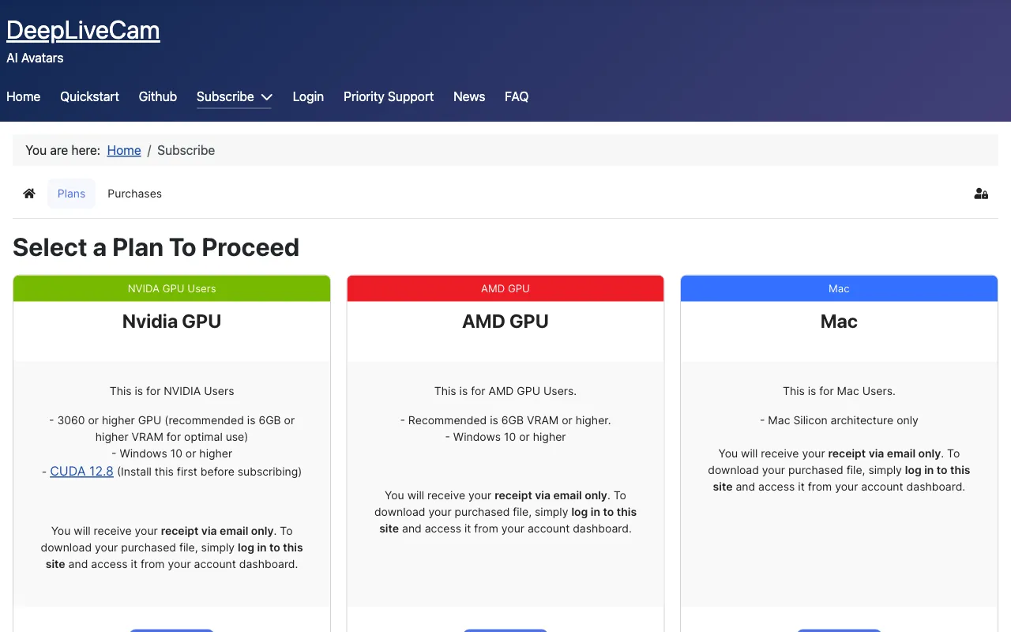Open the Login menu item
This screenshot has width=1011, height=632.
pyautogui.click(x=308, y=96)
